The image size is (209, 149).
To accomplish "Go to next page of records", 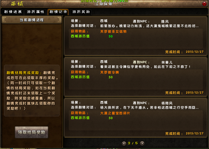I will click(142, 143).
